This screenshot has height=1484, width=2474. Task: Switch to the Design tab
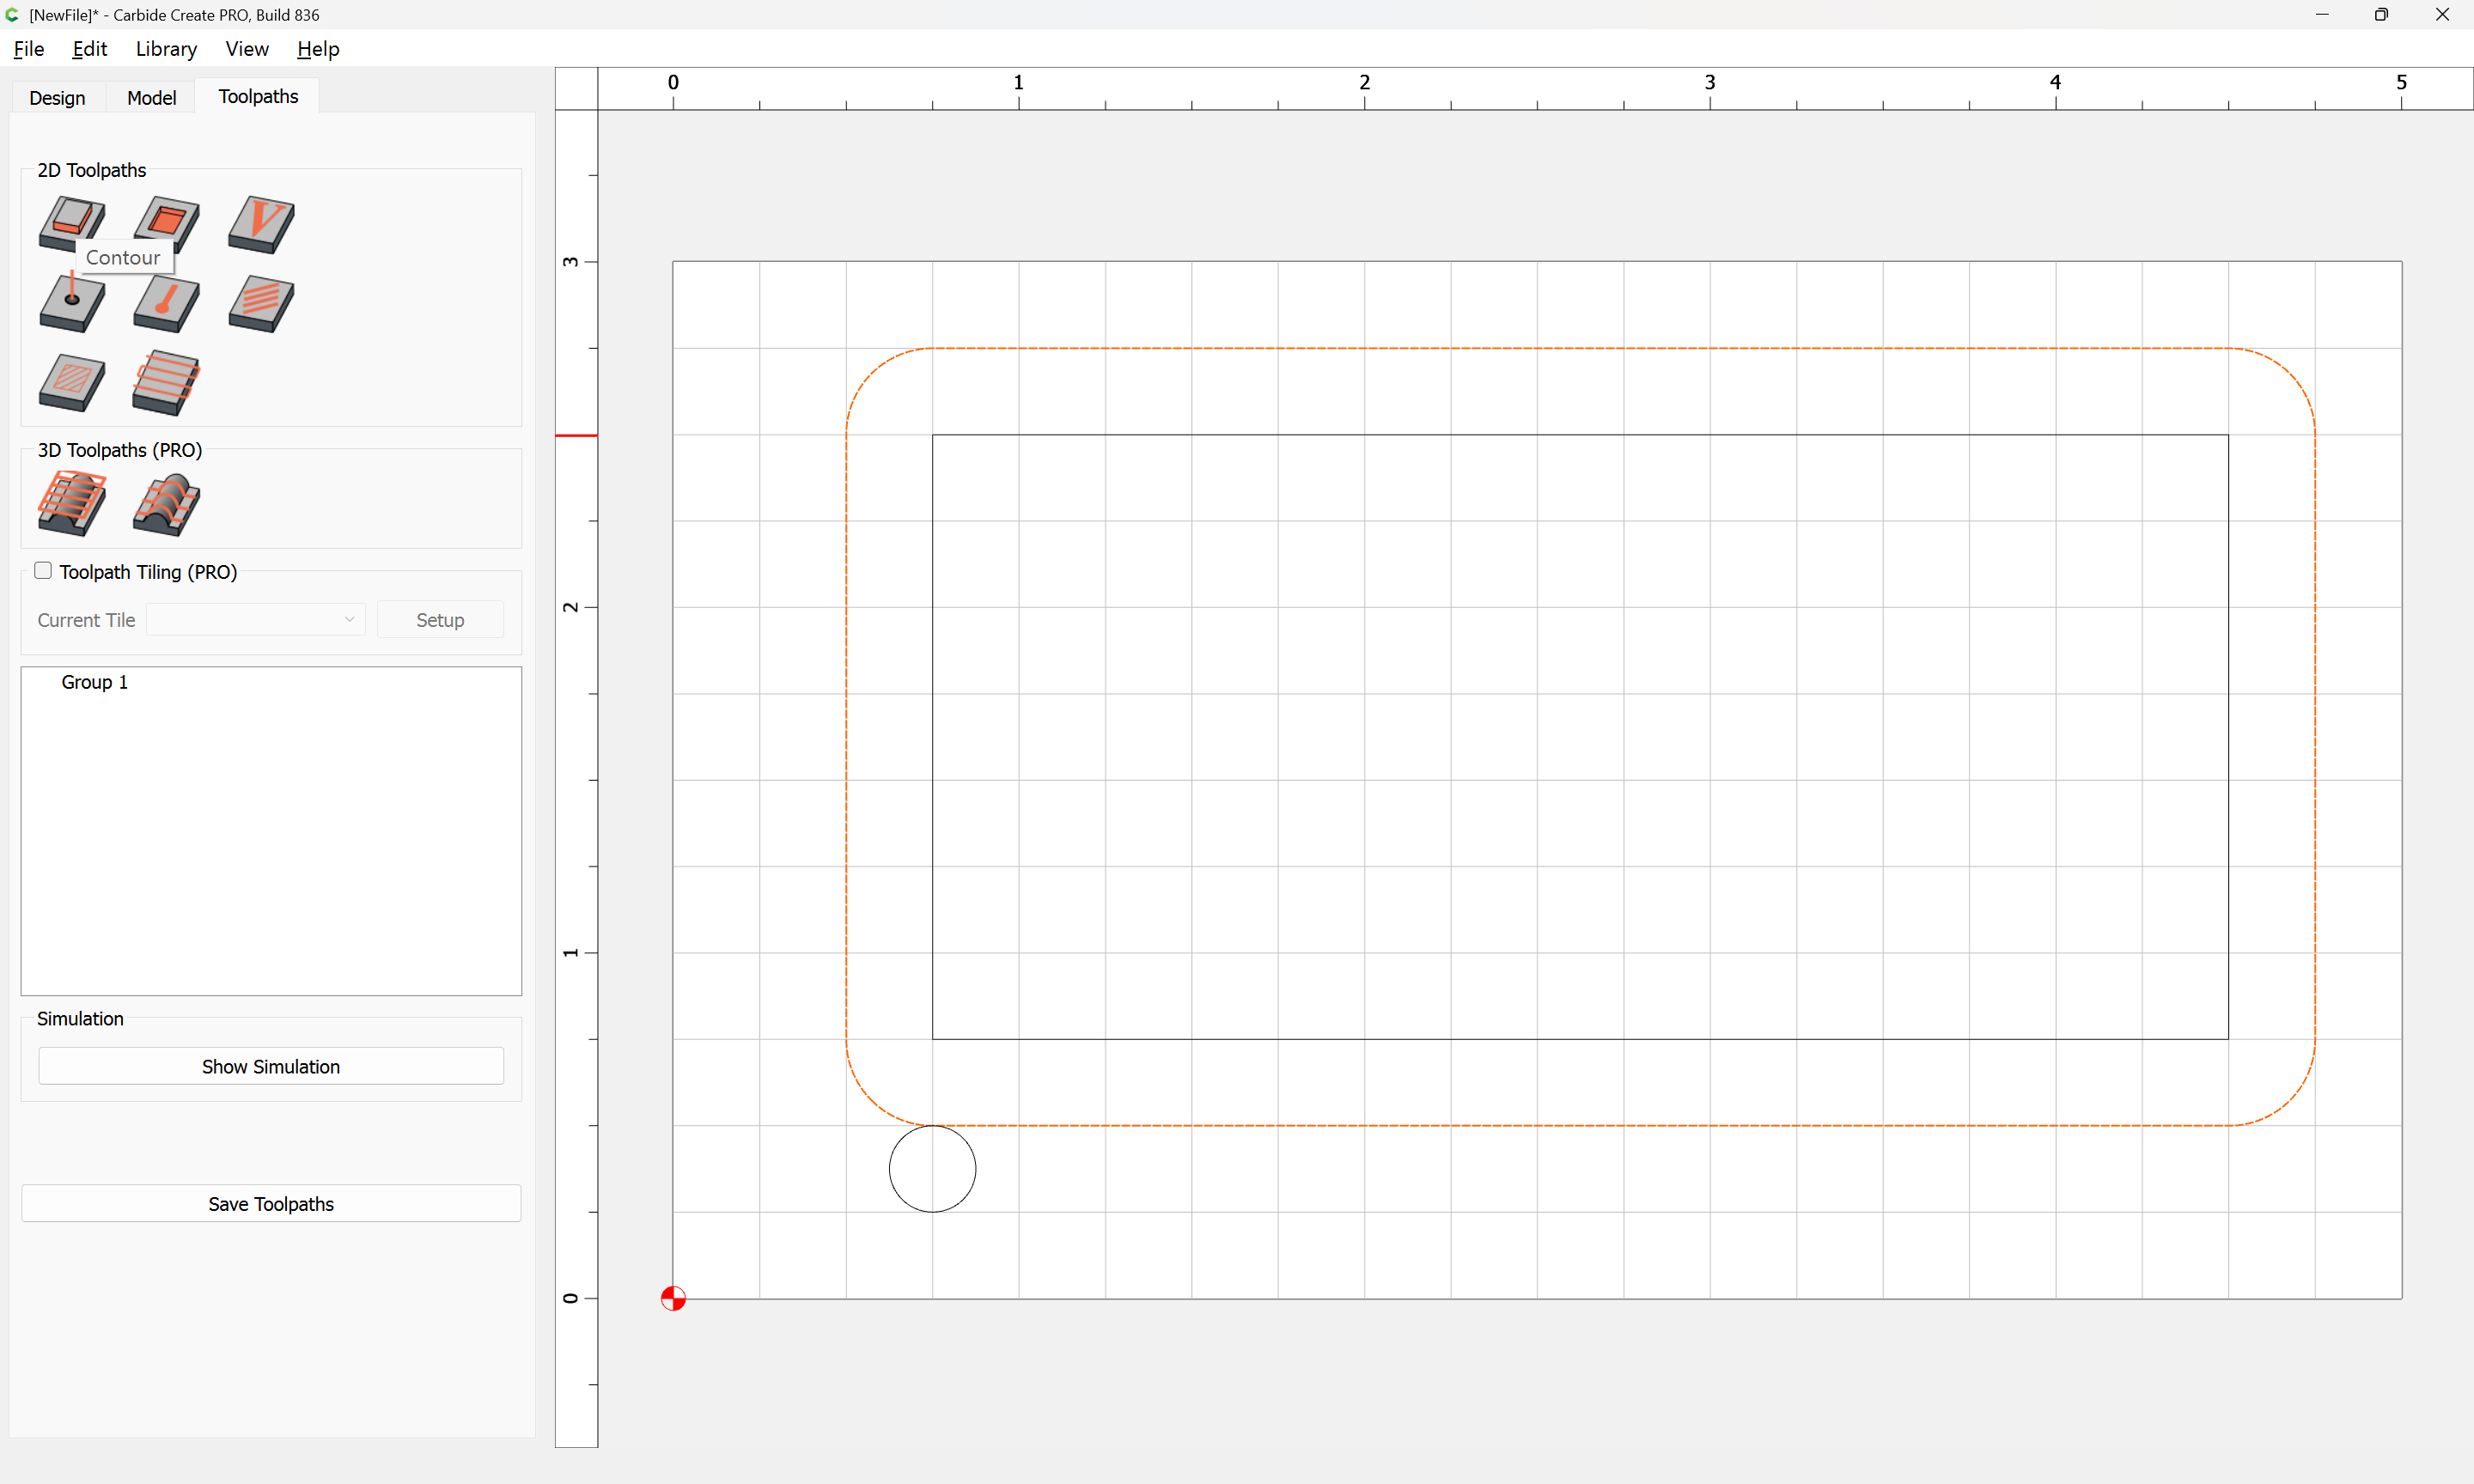point(57,97)
